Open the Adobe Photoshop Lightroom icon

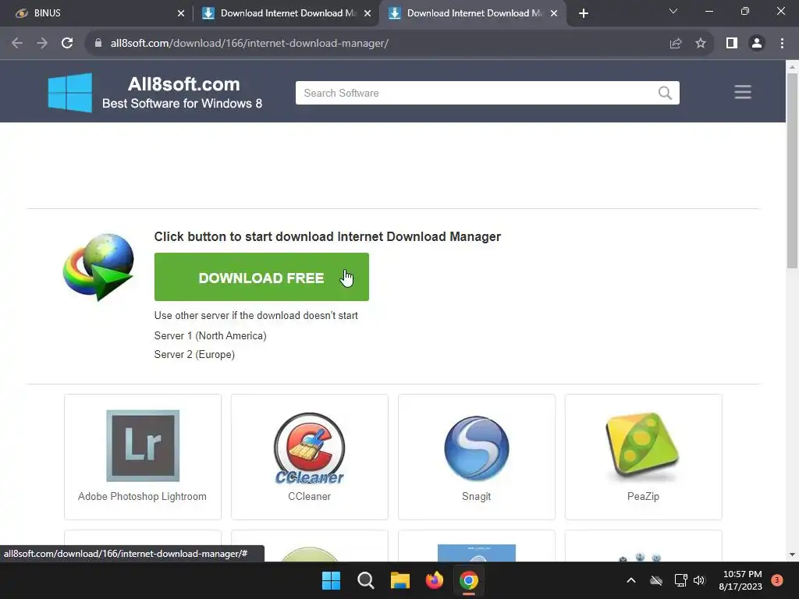143,445
